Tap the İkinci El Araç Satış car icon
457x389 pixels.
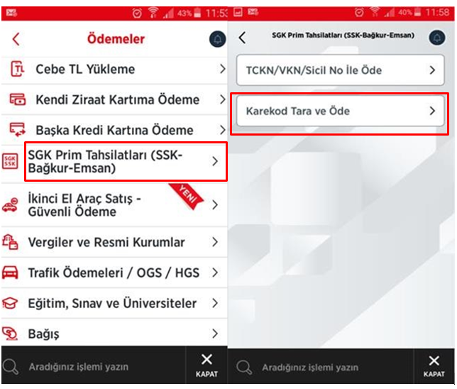[x=10, y=204]
